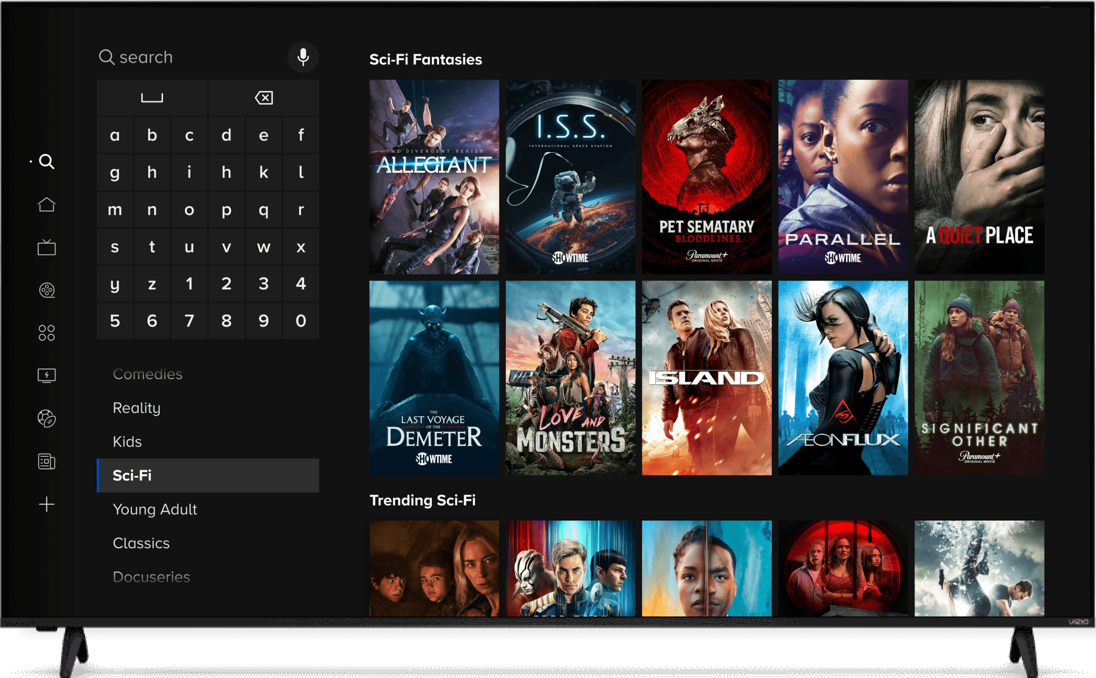This screenshot has height=678, width=1096.
Task: Select the Young Adult genre
Action: coord(208,509)
